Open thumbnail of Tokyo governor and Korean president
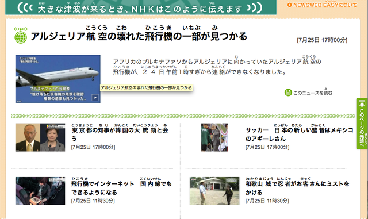Viewport: 368px width, 219px height. pos(40,137)
